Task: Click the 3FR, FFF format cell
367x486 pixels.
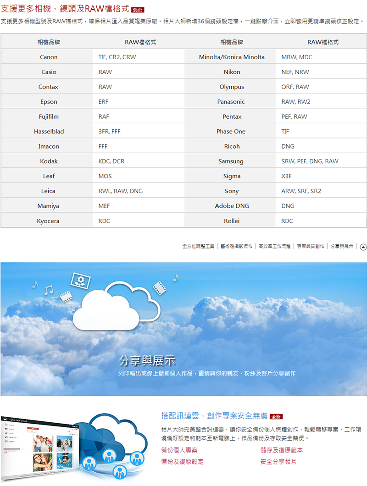Action: tap(139, 132)
